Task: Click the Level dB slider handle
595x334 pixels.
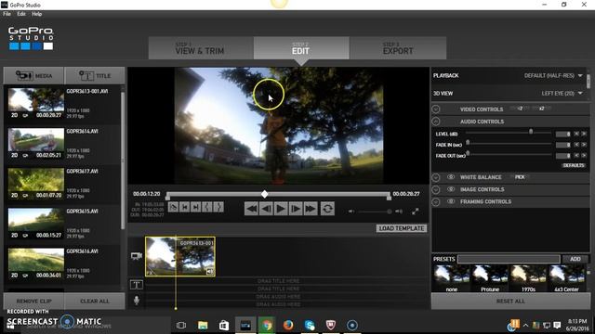Action: tap(531, 132)
